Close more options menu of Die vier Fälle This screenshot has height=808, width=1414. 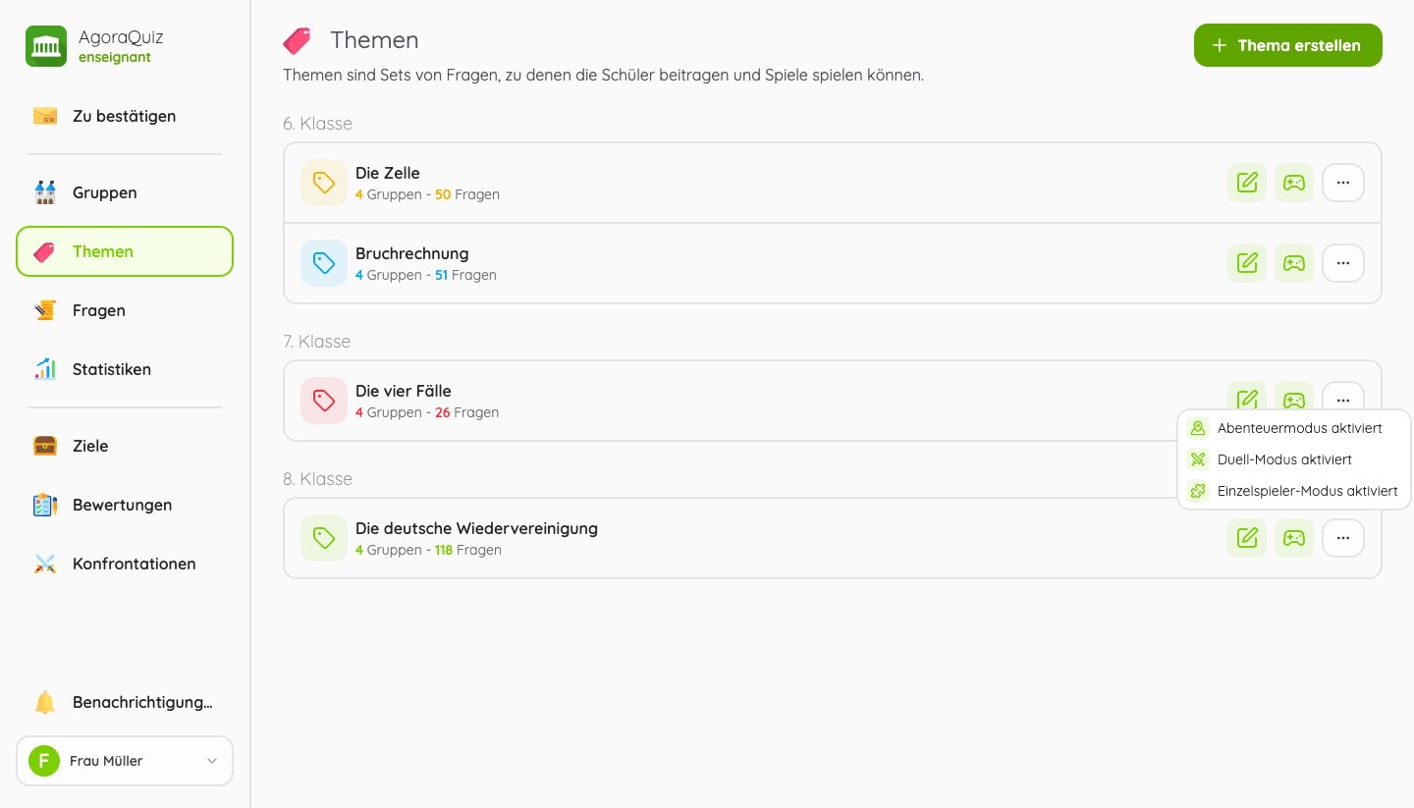[1343, 397]
